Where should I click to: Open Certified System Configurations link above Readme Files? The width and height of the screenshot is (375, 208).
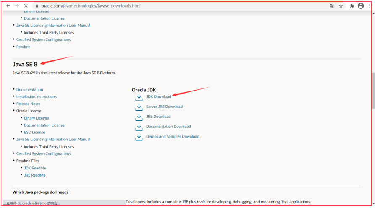tap(44, 154)
